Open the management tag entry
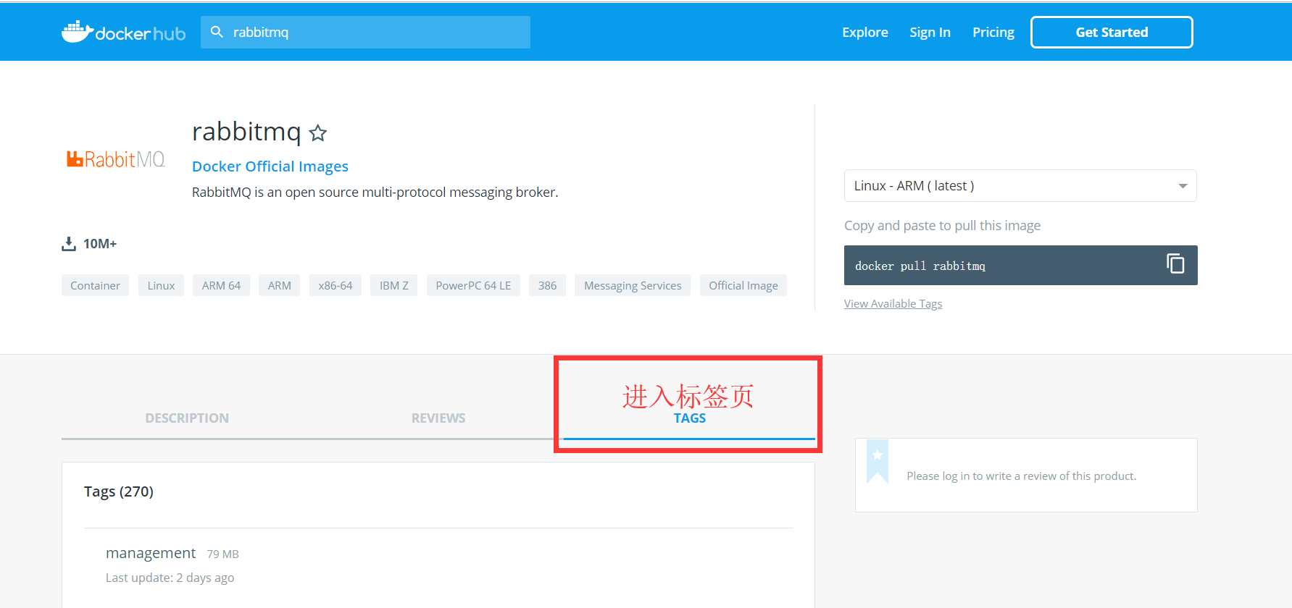1292x608 pixels. click(x=151, y=553)
